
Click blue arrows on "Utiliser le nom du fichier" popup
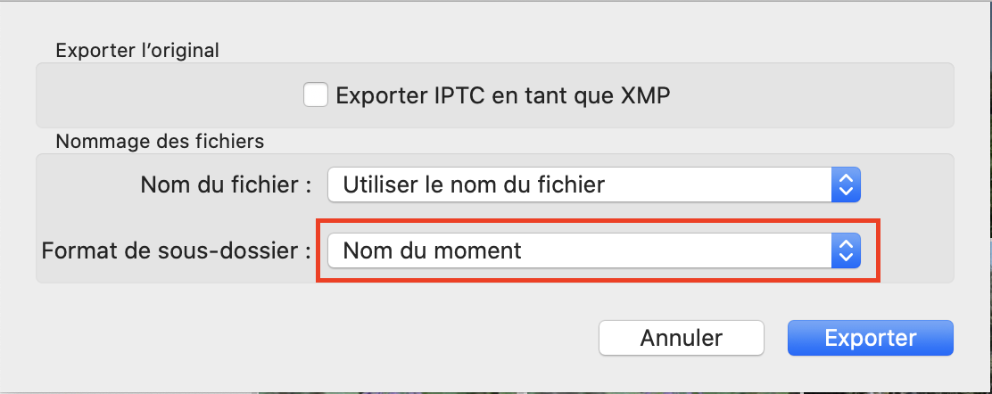point(845,185)
